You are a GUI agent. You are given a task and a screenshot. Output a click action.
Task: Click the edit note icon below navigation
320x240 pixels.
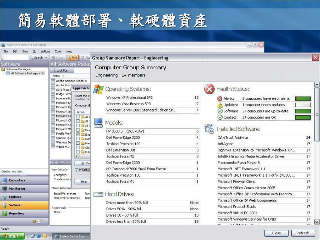point(40,221)
